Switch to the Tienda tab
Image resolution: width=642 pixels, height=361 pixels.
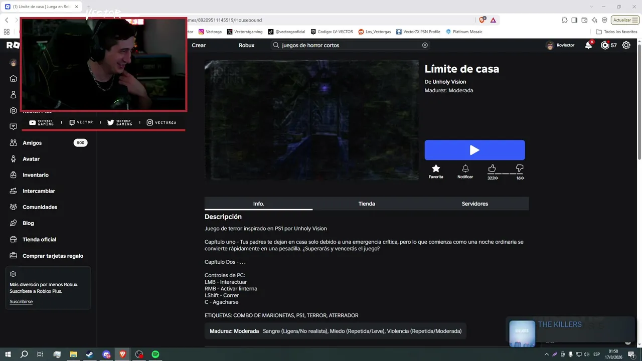click(x=367, y=204)
